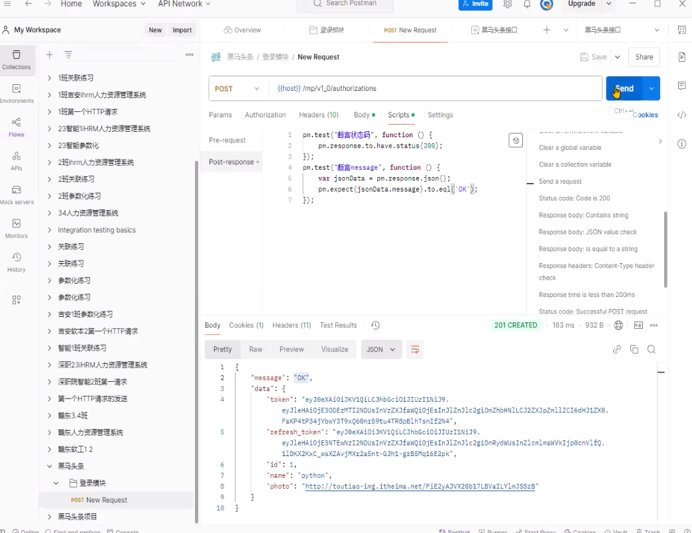
Task: Open the documentation pane icon
Action: (682, 57)
